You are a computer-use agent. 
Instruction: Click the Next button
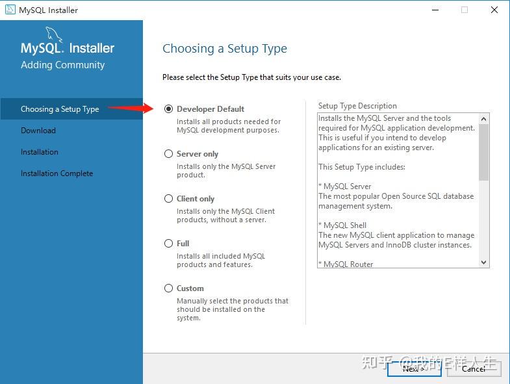[414, 369]
